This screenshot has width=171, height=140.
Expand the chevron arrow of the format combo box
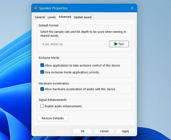point(105,44)
